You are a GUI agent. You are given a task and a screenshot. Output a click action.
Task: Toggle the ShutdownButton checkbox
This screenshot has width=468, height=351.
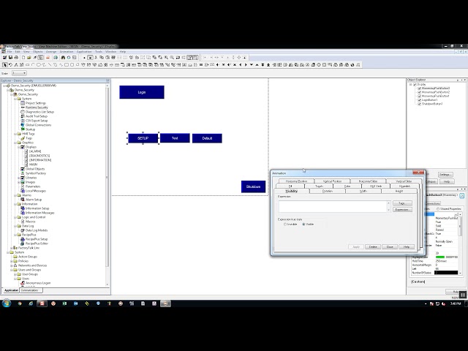point(419,104)
